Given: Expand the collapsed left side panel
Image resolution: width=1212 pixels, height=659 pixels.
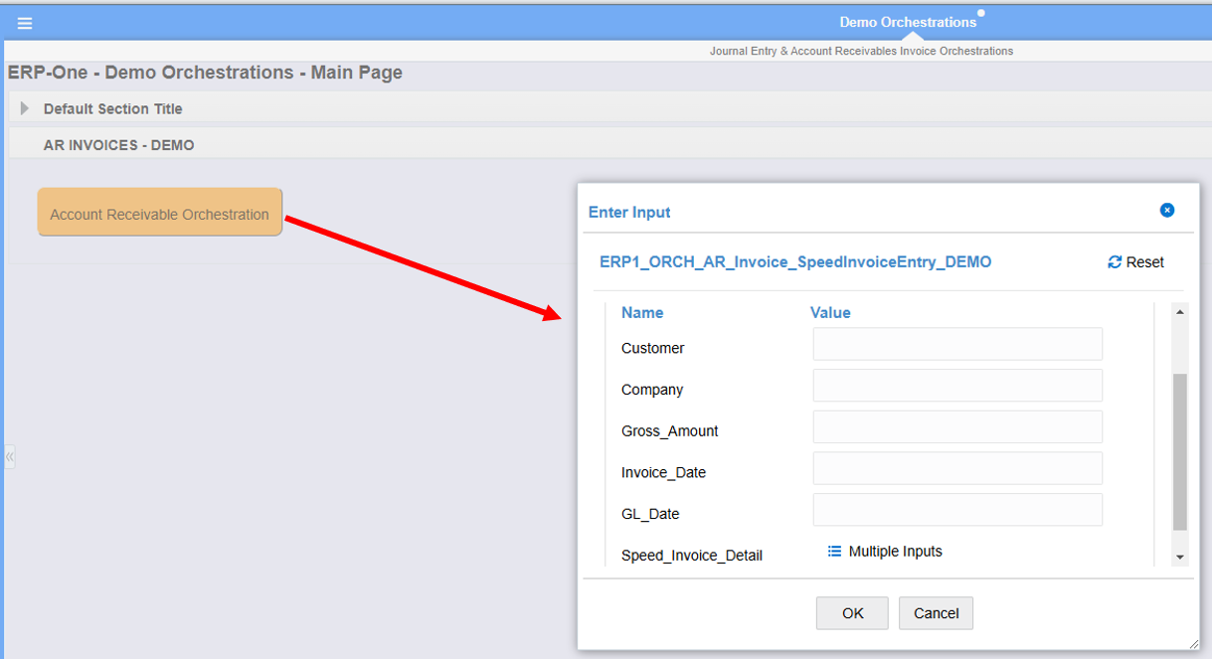Looking at the screenshot, I should click(9, 457).
